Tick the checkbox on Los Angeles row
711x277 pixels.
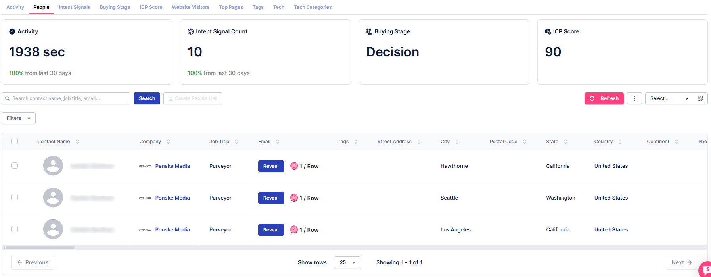point(15,229)
